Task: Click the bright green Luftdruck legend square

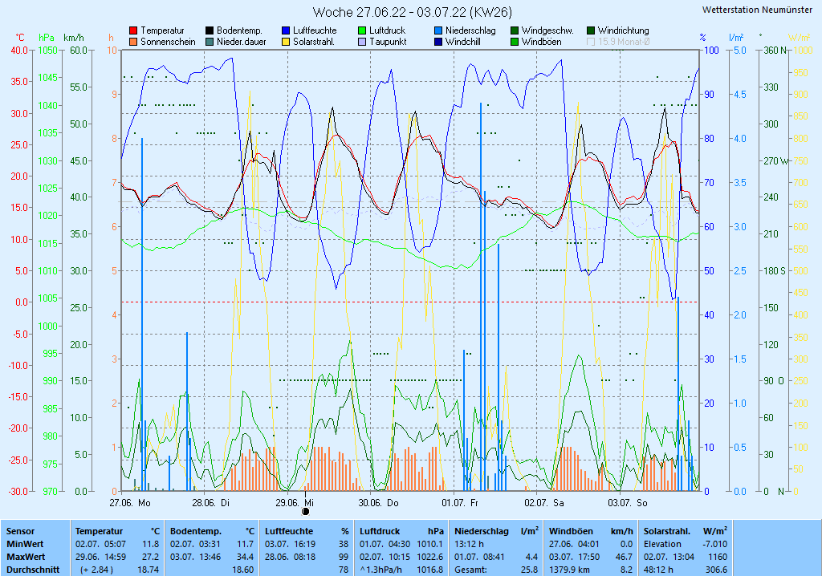Action: (362, 31)
